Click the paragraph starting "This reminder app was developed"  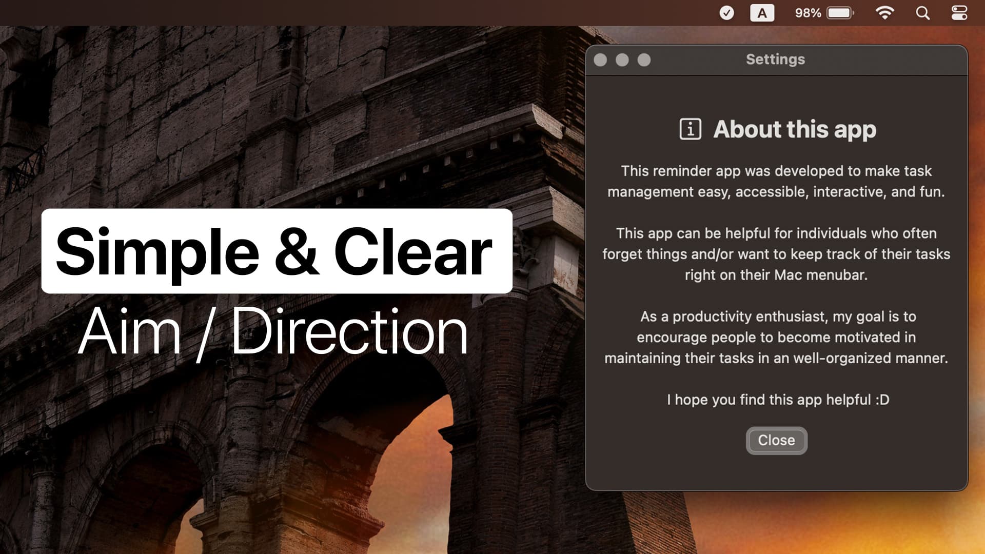pos(776,181)
